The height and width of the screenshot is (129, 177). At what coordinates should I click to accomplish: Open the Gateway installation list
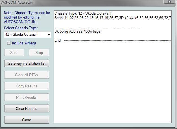pyautogui.click(x=27, y=64)
